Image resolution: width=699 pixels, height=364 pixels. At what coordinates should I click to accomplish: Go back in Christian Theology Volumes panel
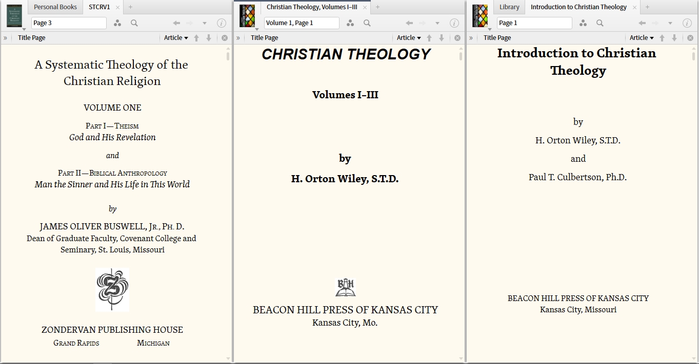click(x=409, y=23)
